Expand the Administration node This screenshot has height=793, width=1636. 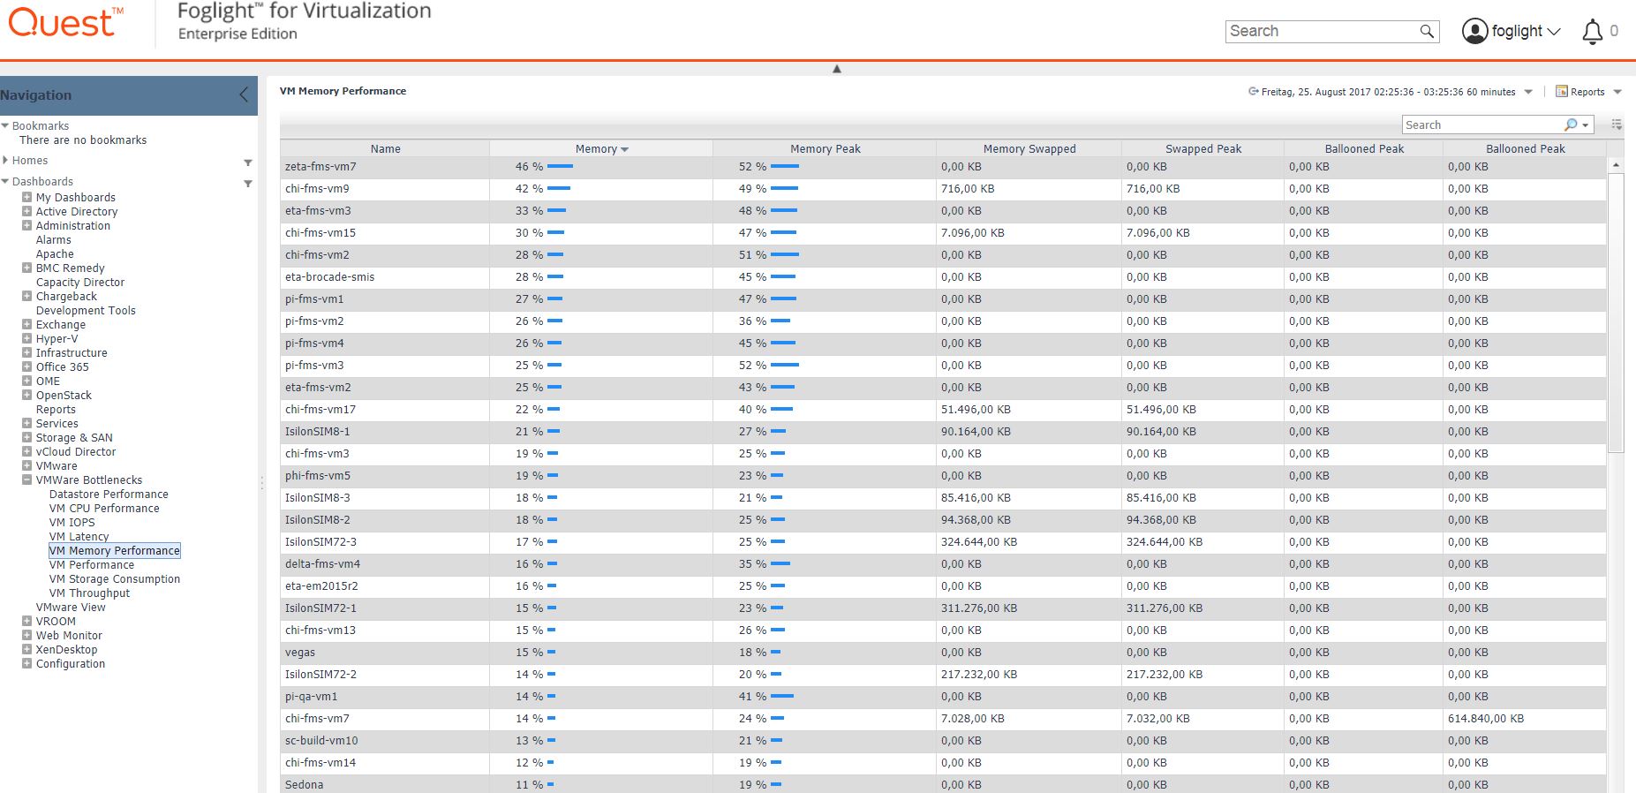pos(26,225)
